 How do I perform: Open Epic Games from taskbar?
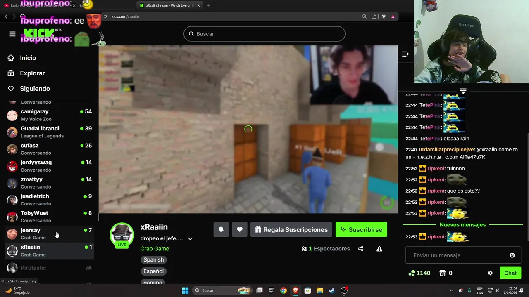pos(272,290)
